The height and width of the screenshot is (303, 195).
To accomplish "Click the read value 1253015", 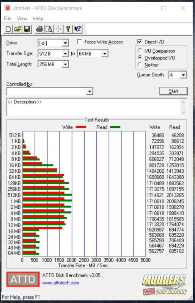I will tap(175, 166).
